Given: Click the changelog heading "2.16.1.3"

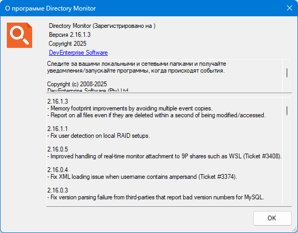Looking at the screenshot, I should coord(57,102).
